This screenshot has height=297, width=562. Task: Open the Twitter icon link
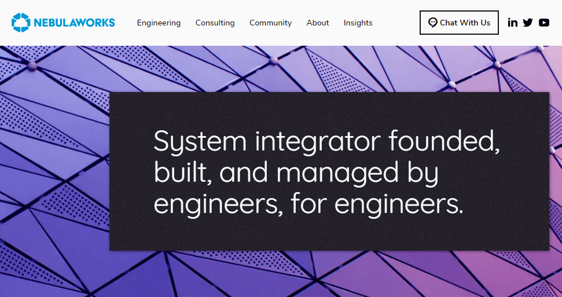528,23
